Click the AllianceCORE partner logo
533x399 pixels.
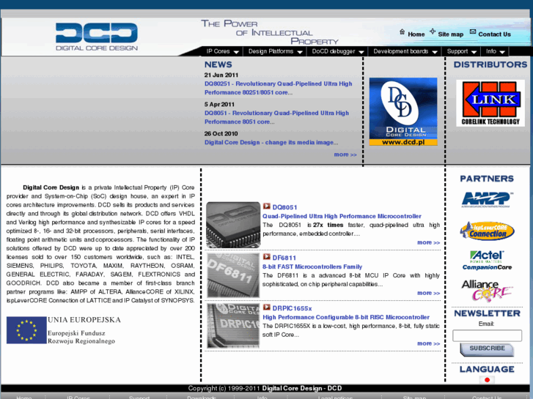tap(487, 290)
